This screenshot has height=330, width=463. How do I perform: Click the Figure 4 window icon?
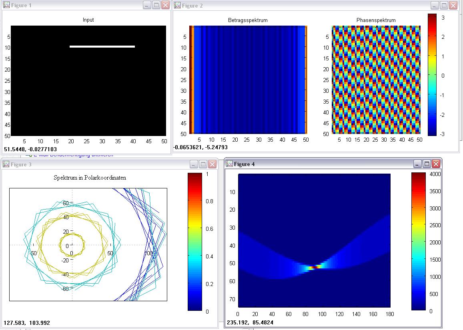229,164
